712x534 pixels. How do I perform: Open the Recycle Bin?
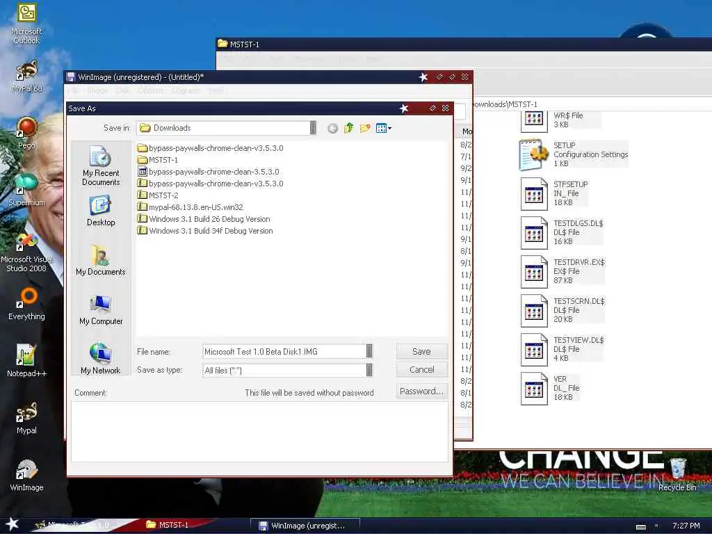(x=677, y=475)
